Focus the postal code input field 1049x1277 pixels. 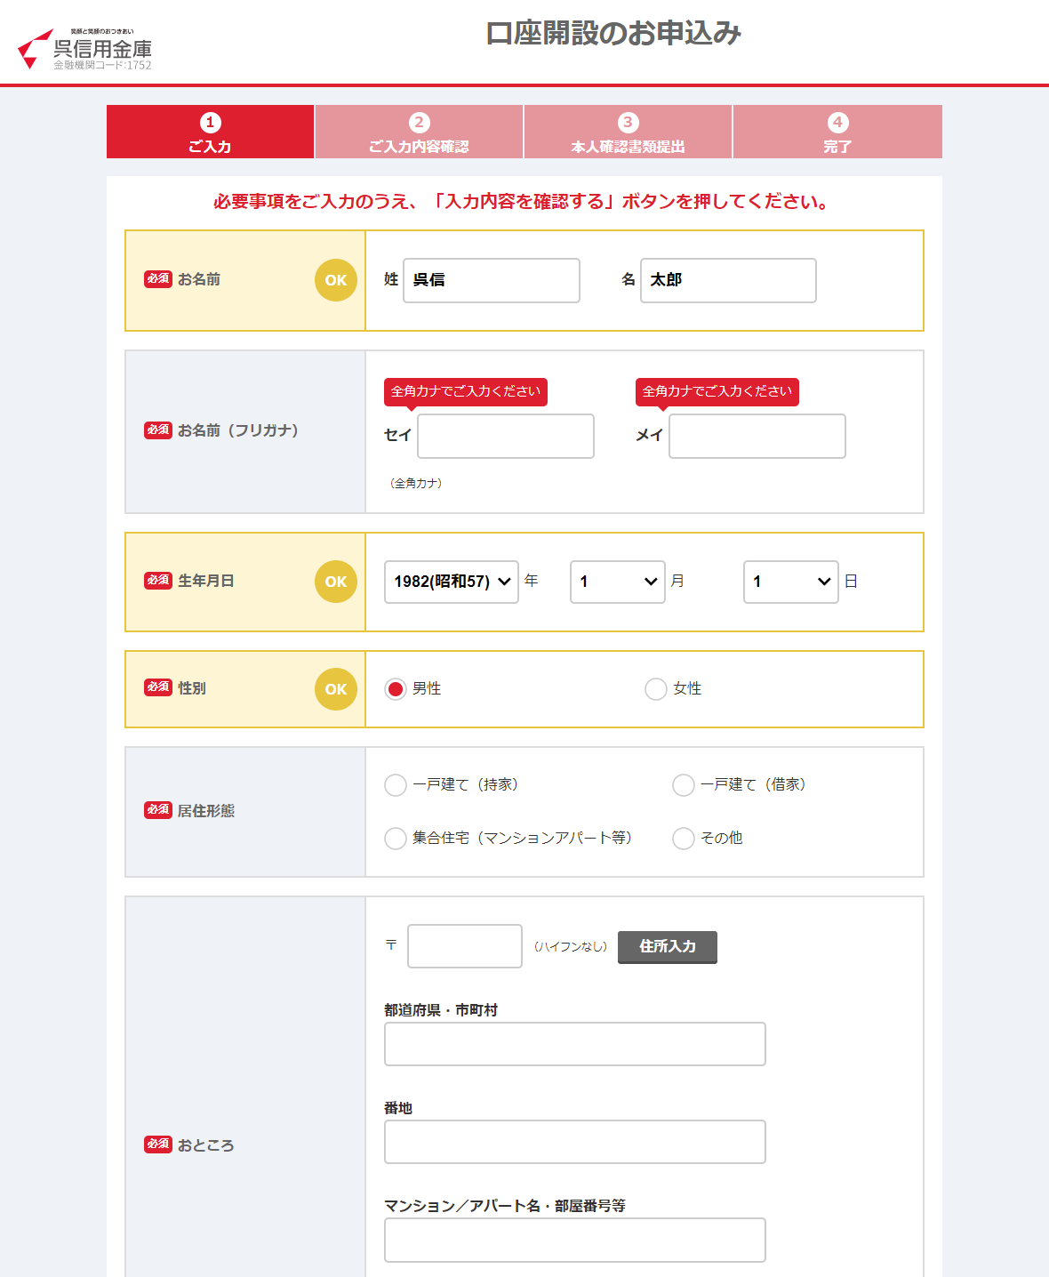pyautogui.click(x=465, y=946)
